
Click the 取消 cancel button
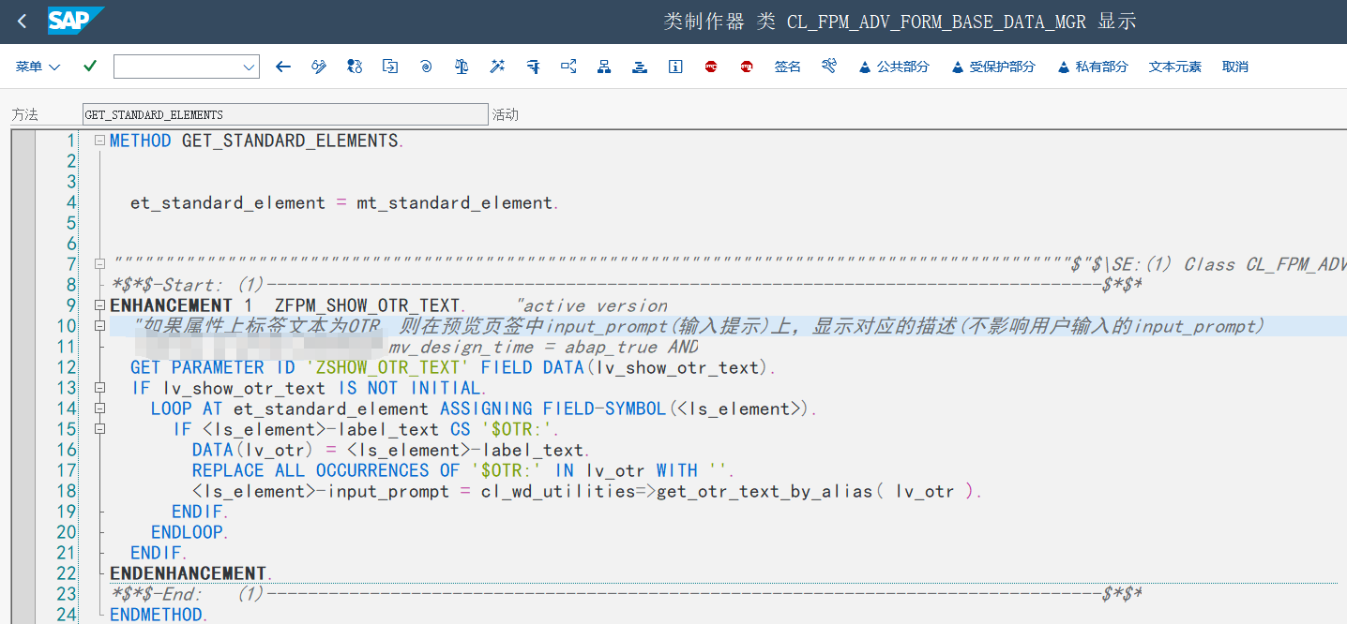[1235, 67]
